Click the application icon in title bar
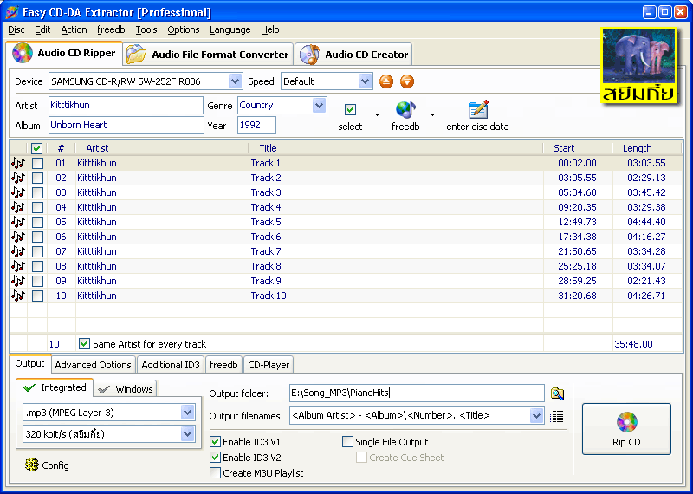Image resolution: width=693 pixels, height=494 pixels. 12,12
